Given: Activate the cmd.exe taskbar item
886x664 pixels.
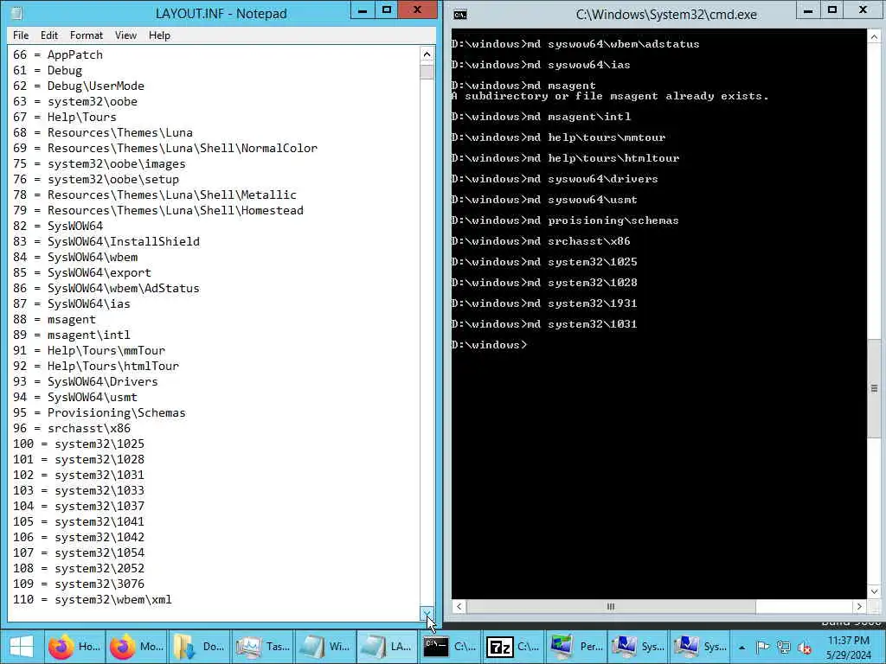Looking at the screenshot, I should click(x=450, y=647).
